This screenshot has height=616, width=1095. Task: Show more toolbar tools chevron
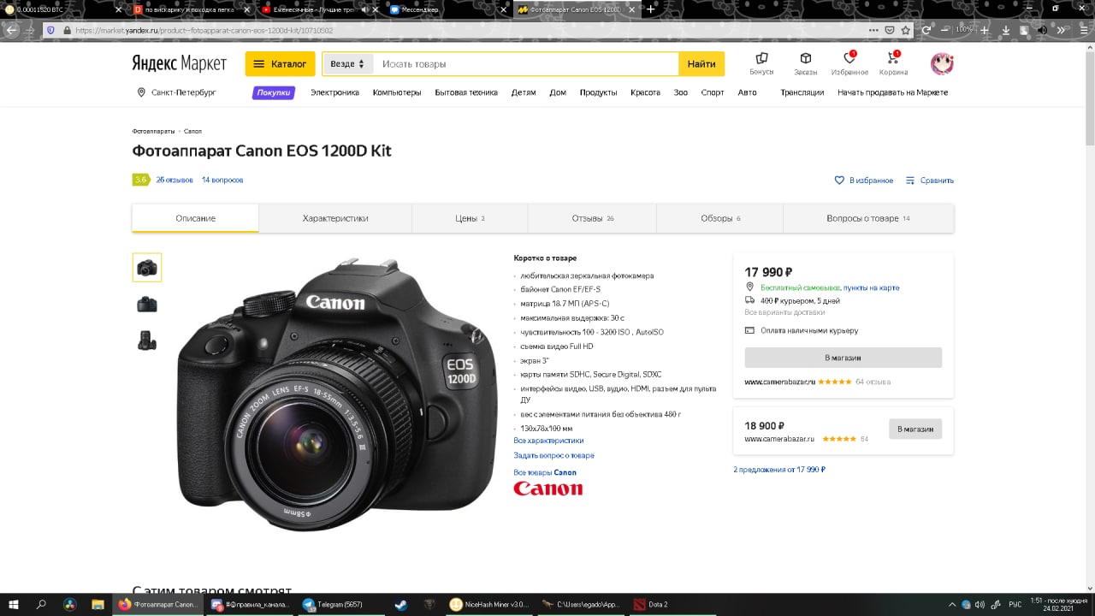[1062, 30]
